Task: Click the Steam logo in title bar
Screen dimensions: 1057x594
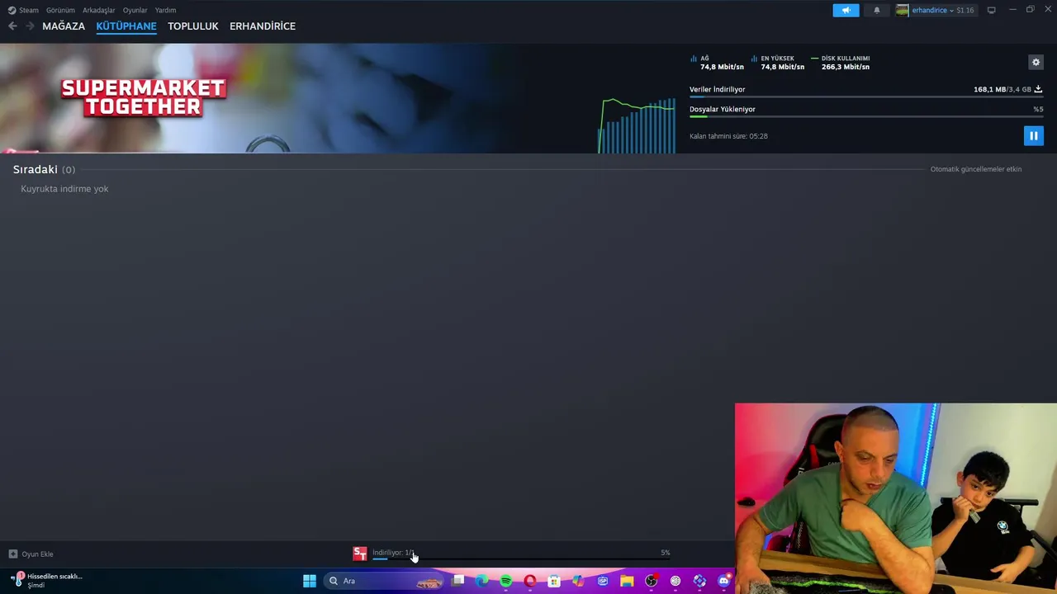Action: 12,10
